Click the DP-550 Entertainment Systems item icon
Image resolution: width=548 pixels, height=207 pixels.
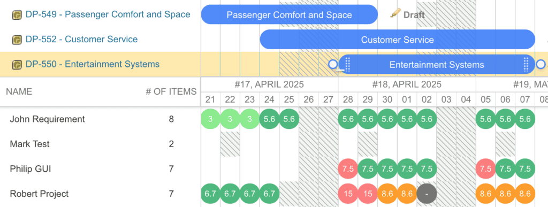[17, 65]
